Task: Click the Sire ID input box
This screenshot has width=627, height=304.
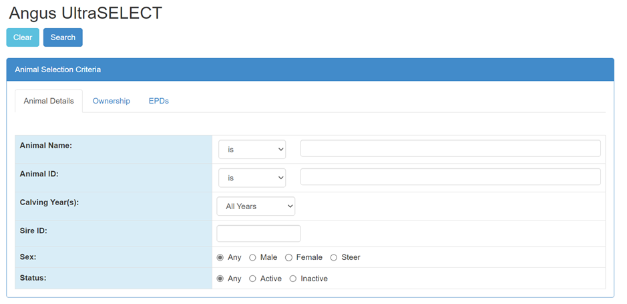Action: [258, 233]
